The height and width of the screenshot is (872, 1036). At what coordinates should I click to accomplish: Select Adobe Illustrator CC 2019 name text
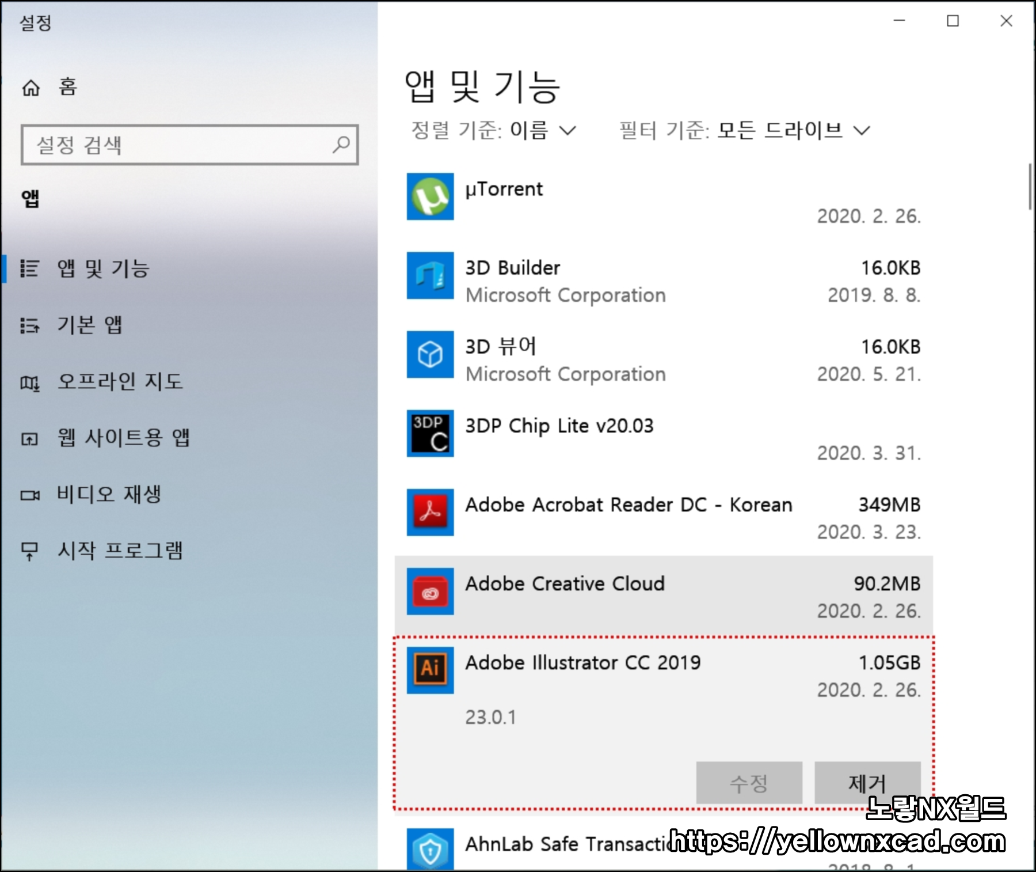[582, 662]
